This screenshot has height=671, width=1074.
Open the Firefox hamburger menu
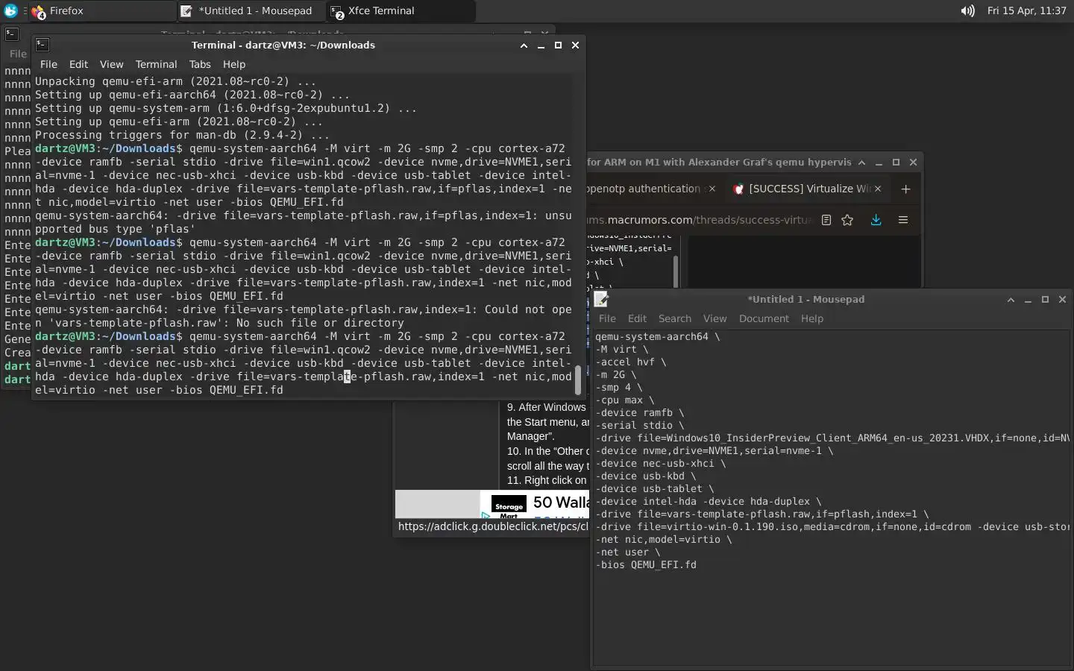(x=903, y=220)
